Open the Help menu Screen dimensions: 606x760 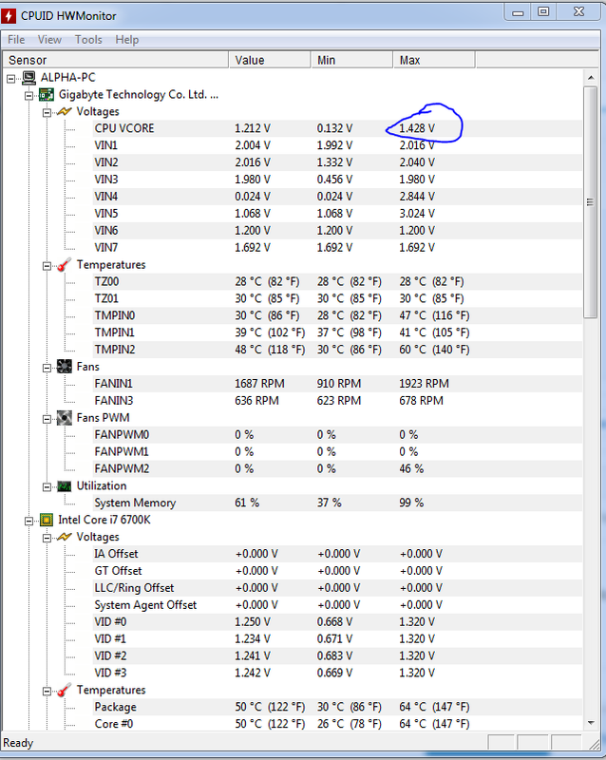tap(127, 40)
